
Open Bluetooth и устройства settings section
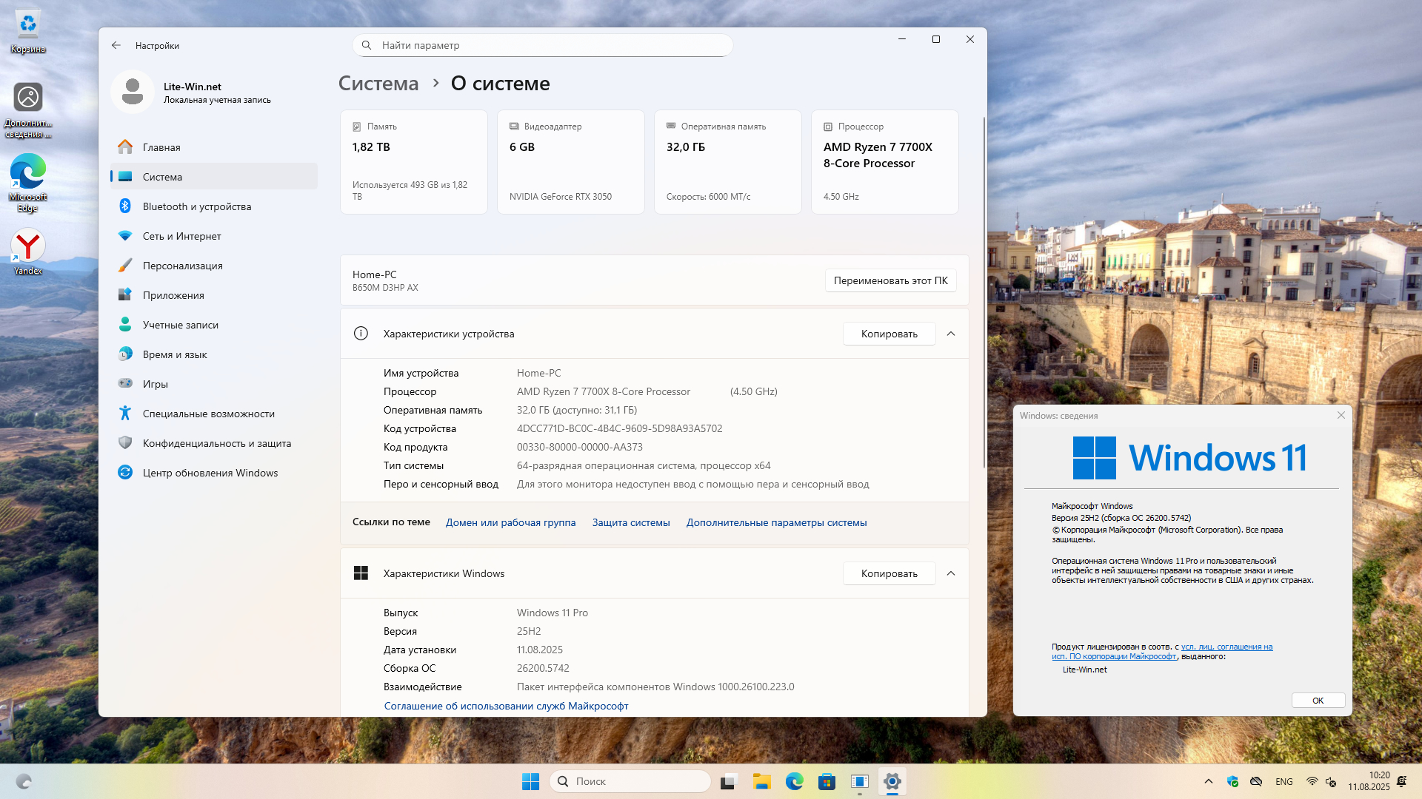pos(196,206)
